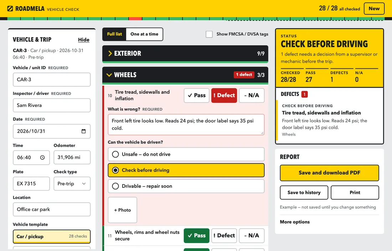Set Wheels, rims and wheel nuts to N/A
392x251 pixels.
point(252,236)
